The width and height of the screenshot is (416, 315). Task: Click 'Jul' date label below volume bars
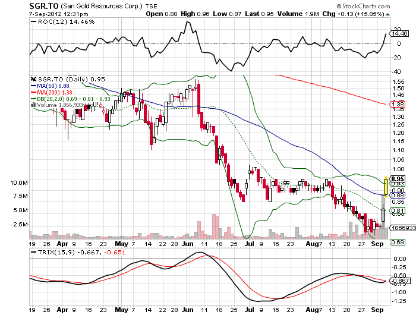[249, 244]
